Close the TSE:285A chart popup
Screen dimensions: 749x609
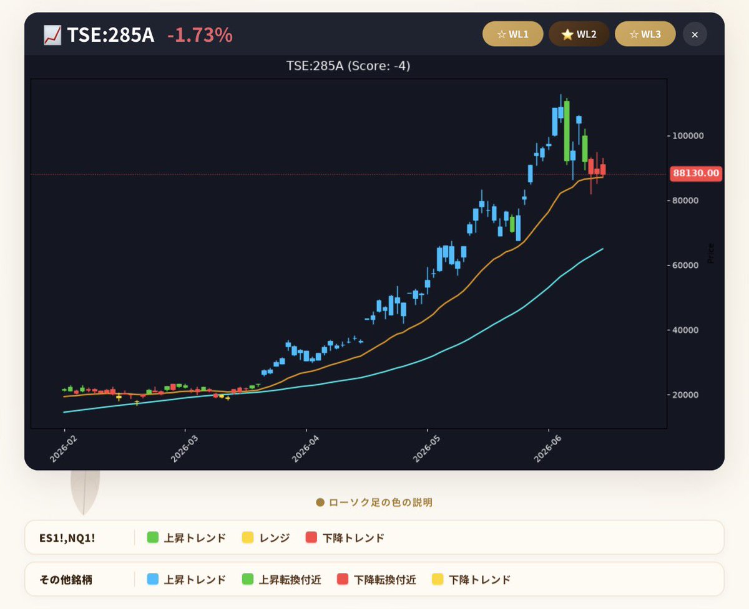(695, 34)
